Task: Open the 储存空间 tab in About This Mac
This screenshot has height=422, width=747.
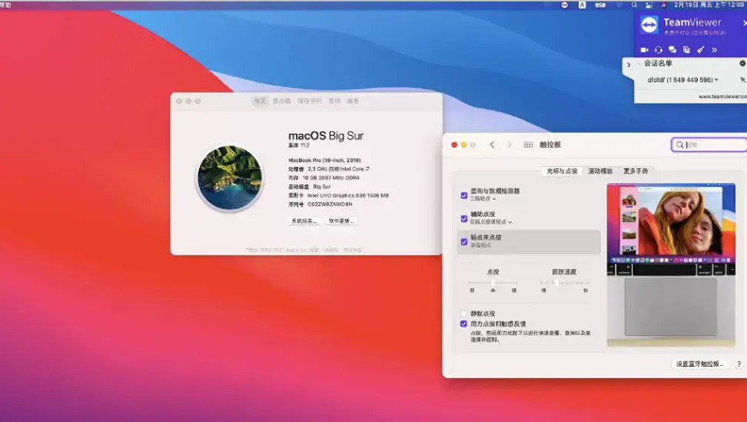Action: click(310, 101)
